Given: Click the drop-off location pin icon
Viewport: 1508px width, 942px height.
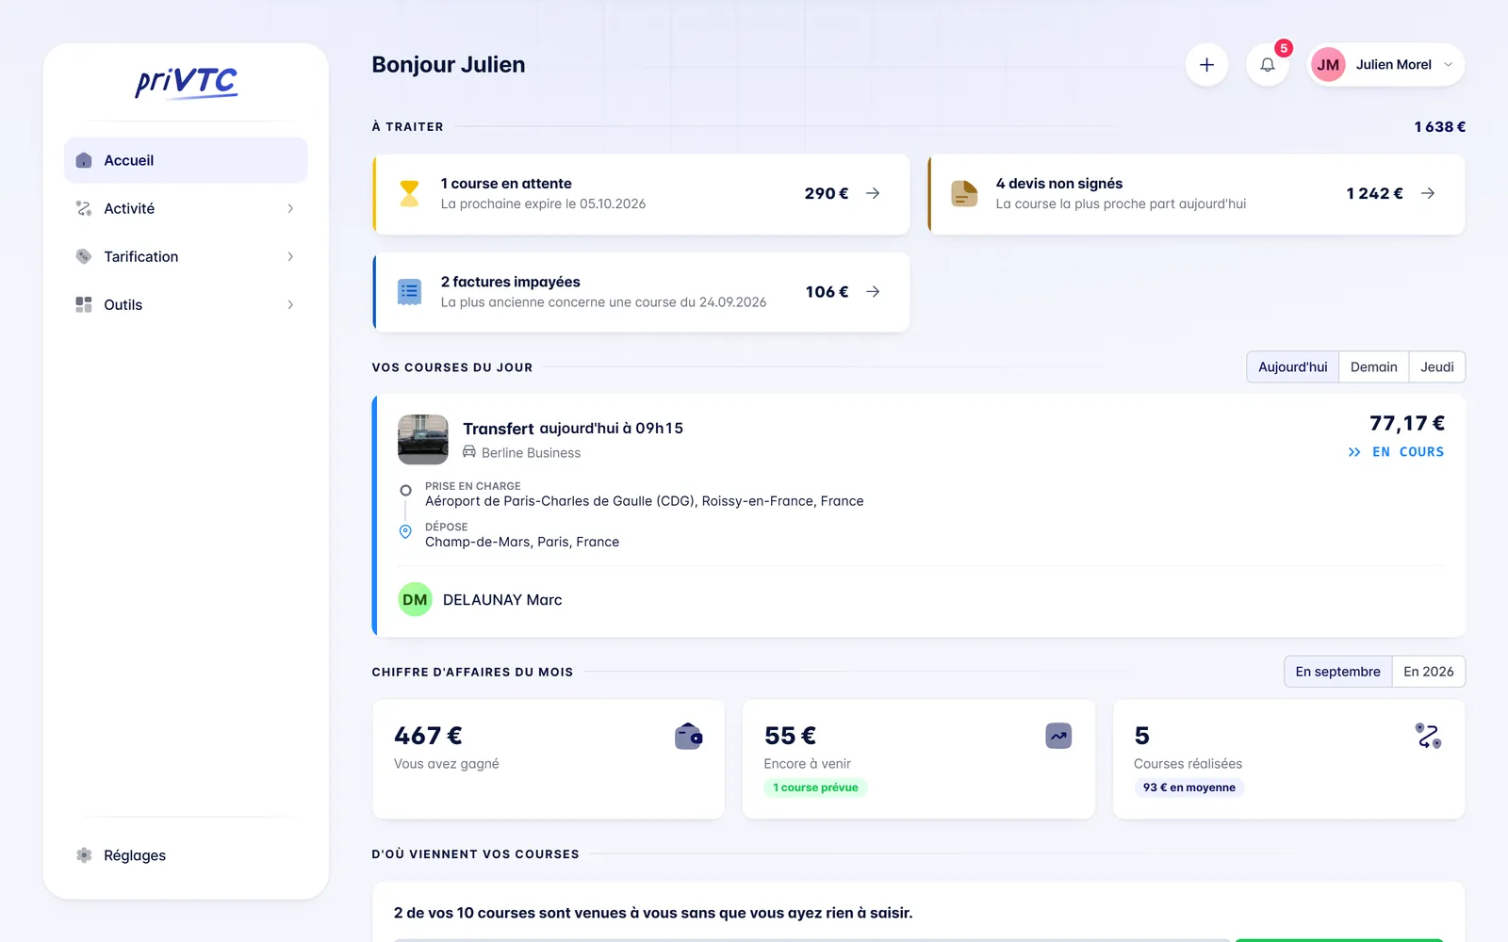Looking at the screenshot, I should click(x=405, y=531).
